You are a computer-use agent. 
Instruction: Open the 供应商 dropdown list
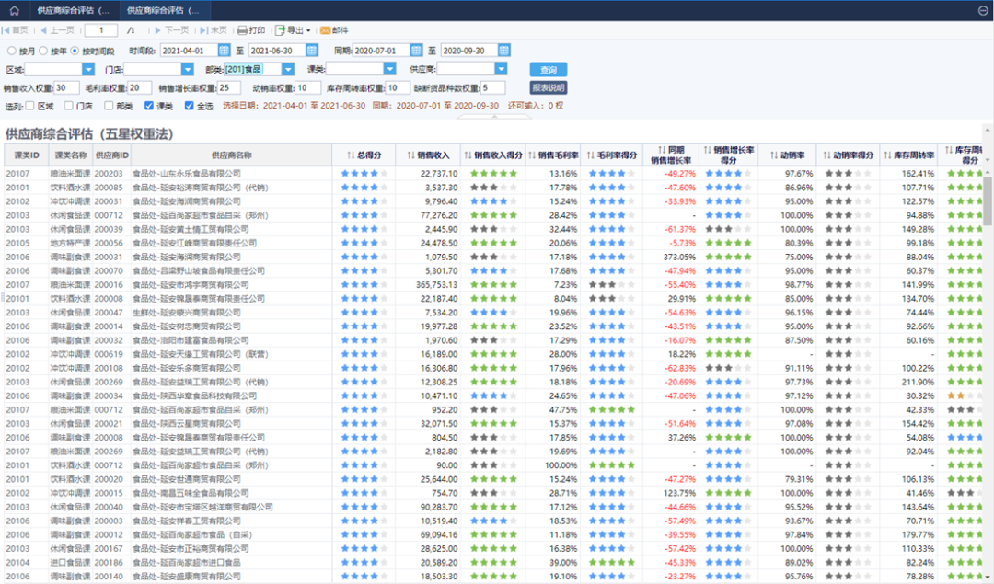501,69
